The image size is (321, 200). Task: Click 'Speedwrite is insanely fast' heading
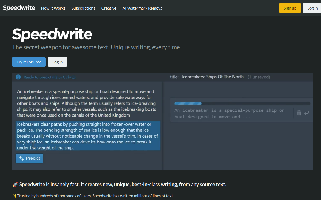[119, 184]
